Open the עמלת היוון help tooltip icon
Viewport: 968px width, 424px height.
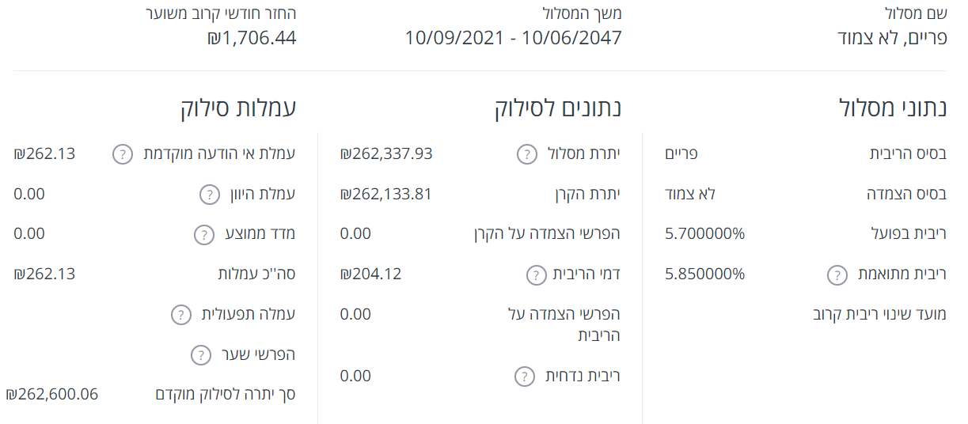pyautogui.click(x=208, y=195)
